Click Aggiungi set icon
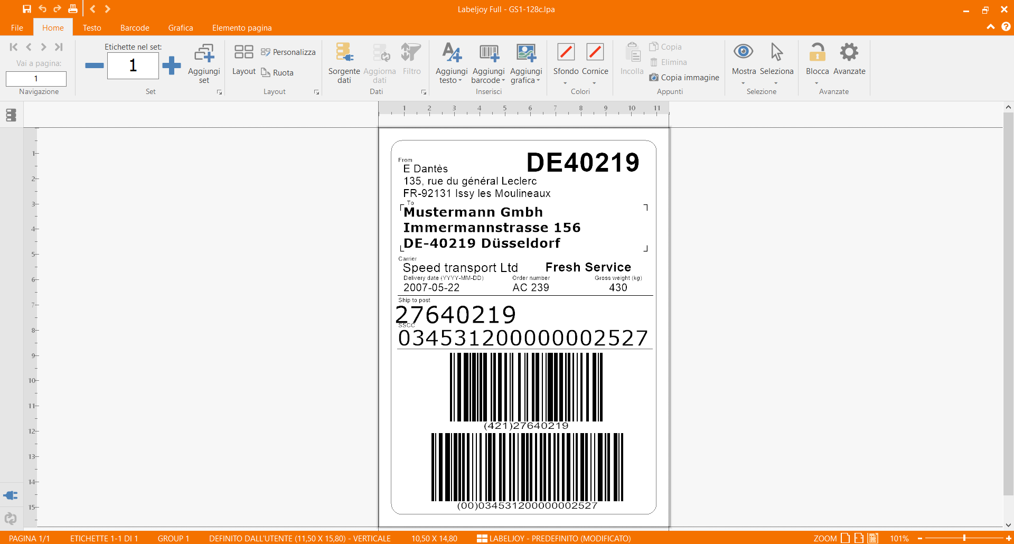Viewport: 1014px width, 544px height. pyautogui.click(x=204, y=63)
